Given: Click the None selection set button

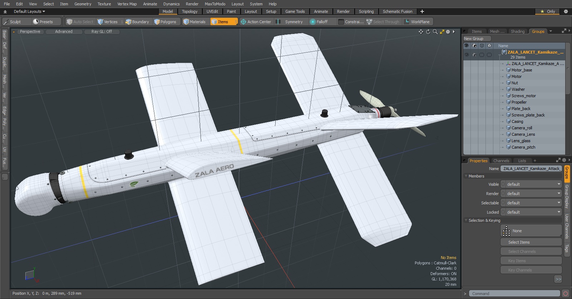Looking at the screenshot, I should point(531,231).
